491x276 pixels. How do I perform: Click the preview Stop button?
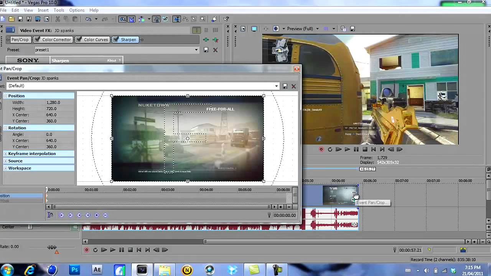[365, 149]
